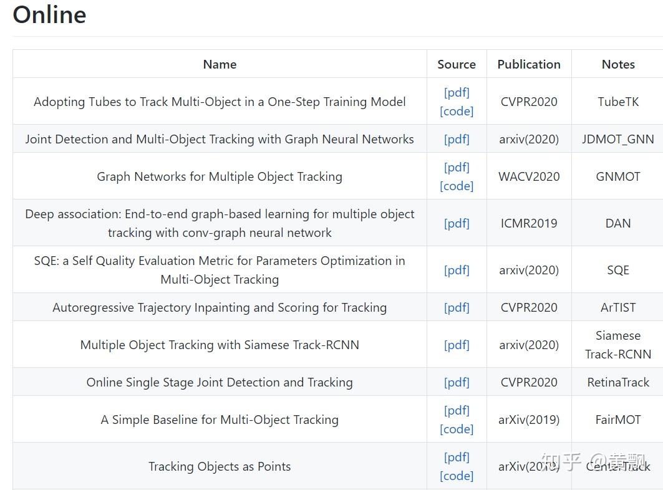Click the FairMOT [code] link
The height and width of the screenshot is (490, 663).
coord(457,429)
